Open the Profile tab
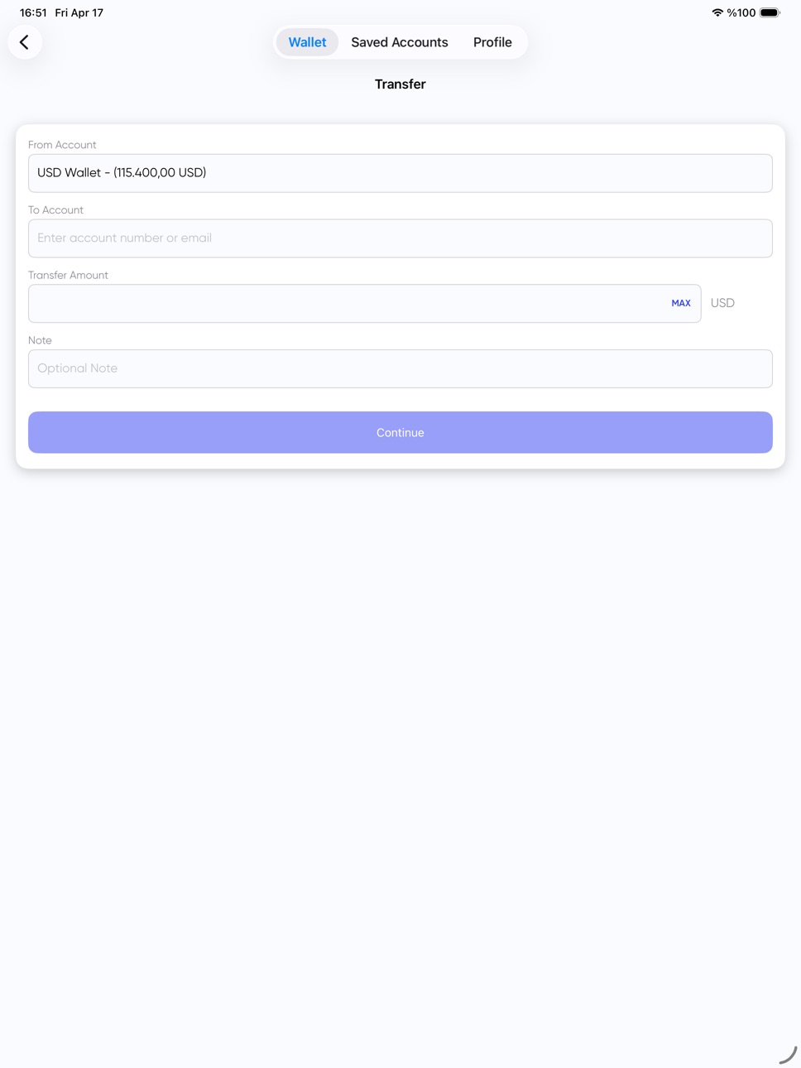 [492, 42]
